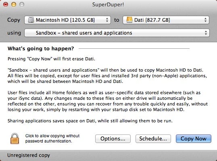This screenshot has width=217, height=161.
Task: Open the Options... dialog
Action: 113,138
